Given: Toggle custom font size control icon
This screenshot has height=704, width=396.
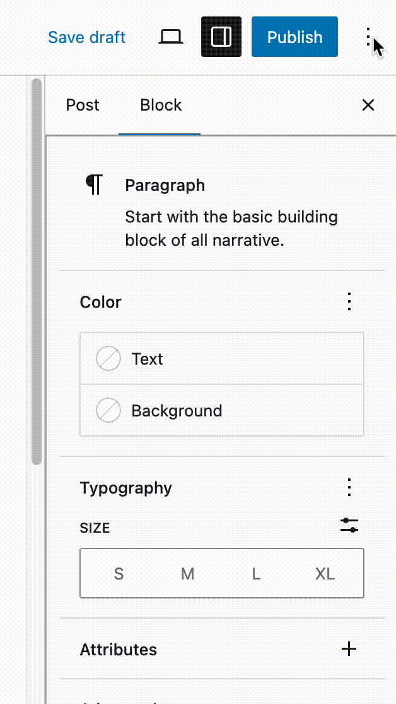Looking at the screenshot, I should [349, 525].
